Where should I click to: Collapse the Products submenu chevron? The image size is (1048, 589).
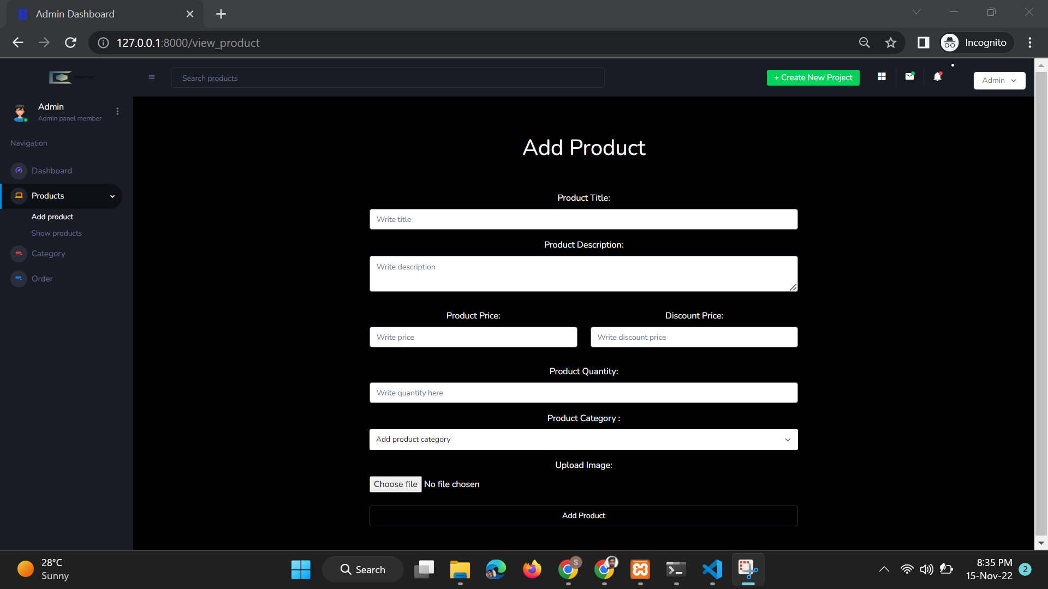click(x=112, y=196)
